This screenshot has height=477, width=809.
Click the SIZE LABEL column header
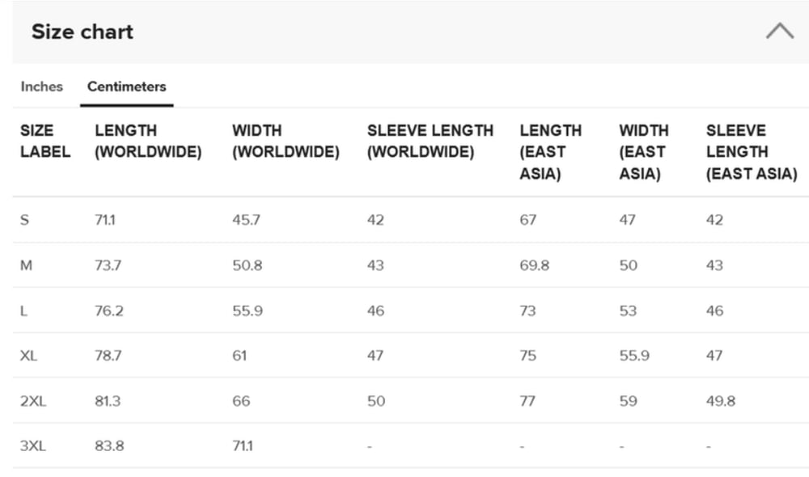44,141
